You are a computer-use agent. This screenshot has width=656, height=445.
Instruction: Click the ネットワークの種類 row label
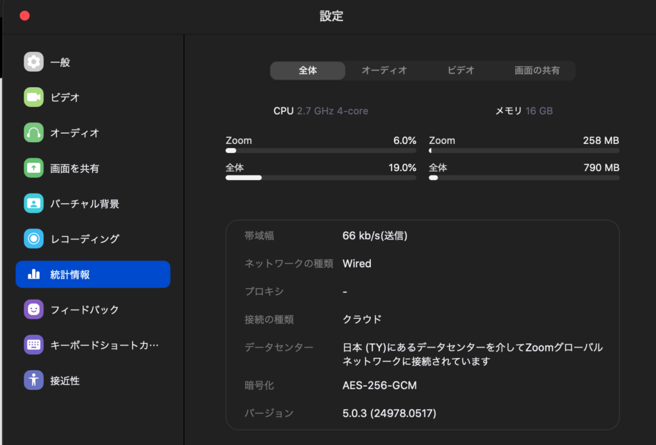pyautogui.click(x=289, y=264)
